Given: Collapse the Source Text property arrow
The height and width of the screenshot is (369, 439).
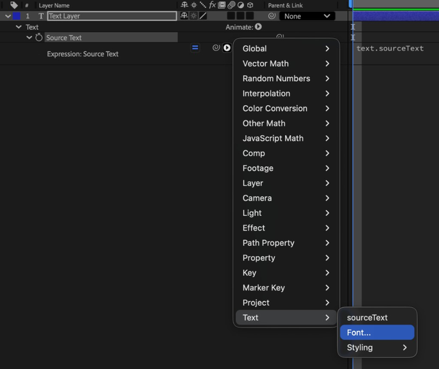Looking at the screenshot, I should point(29,37).
